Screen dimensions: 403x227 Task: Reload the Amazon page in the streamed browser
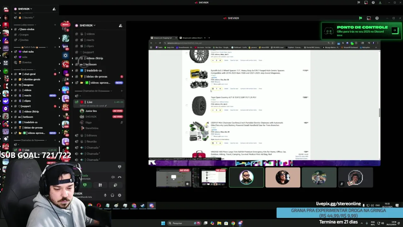click(x=160, y=43)
